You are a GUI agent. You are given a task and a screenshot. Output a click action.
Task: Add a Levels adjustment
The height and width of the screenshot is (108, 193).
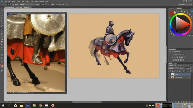176,55
